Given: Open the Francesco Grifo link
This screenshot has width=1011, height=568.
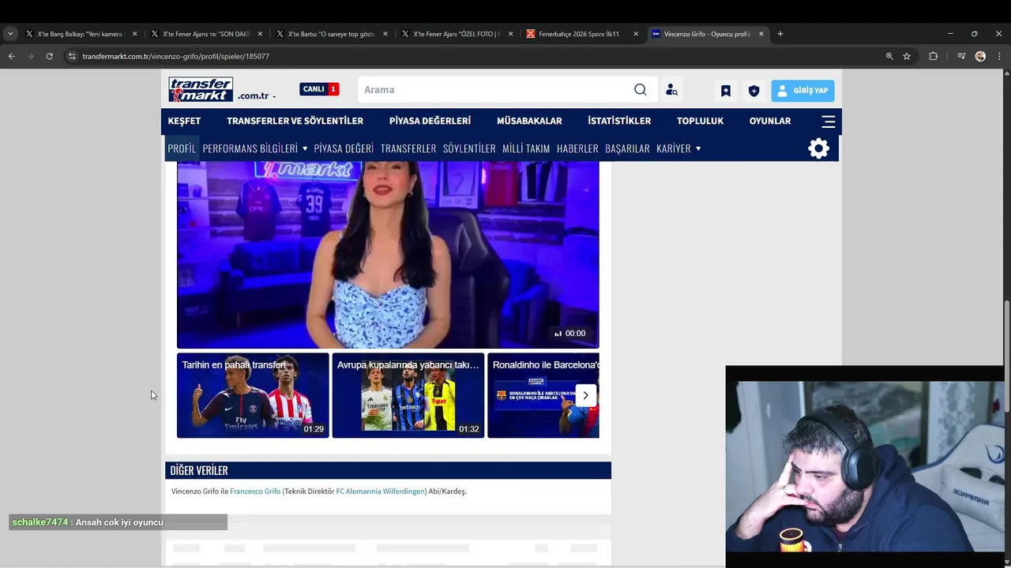Looking at the screenshot, I should tap(255, 491).
